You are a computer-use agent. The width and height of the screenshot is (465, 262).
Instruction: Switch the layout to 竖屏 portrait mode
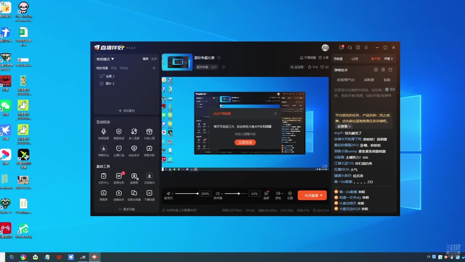(x=154, y=59)
